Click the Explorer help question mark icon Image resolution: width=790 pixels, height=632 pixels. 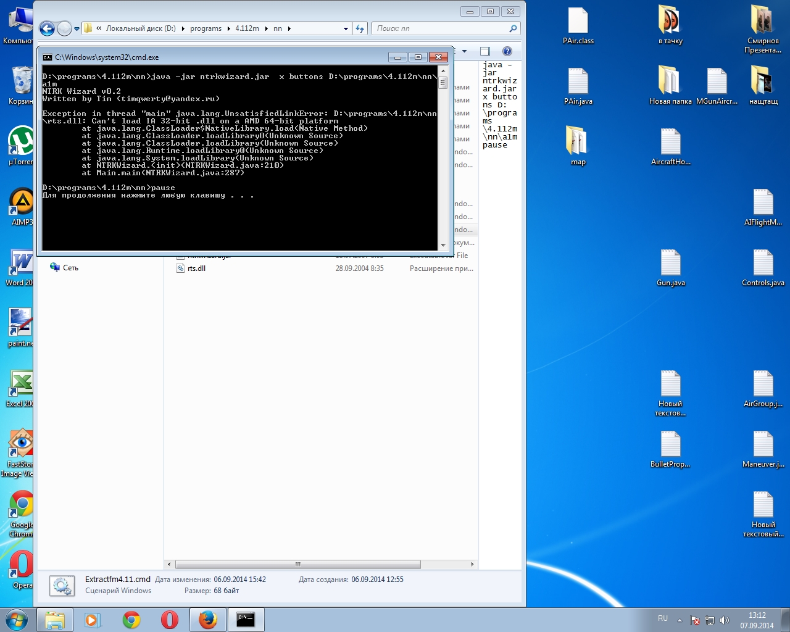pos(507,51)
